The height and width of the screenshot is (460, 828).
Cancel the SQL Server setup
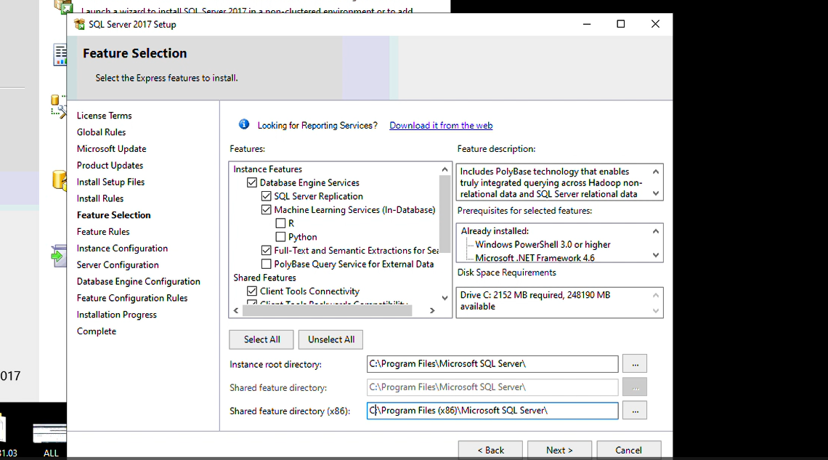(x=628, y=450)
